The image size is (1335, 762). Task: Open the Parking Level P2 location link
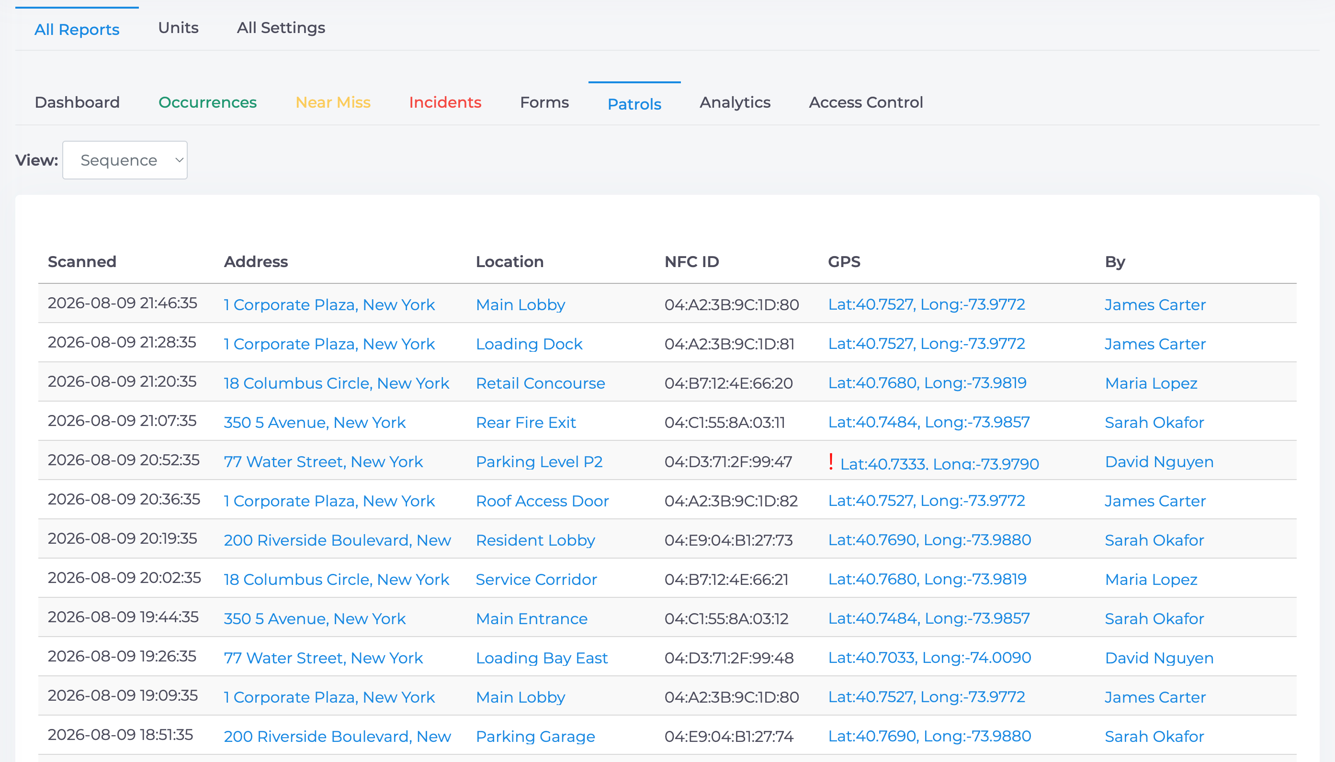(539, 461)
